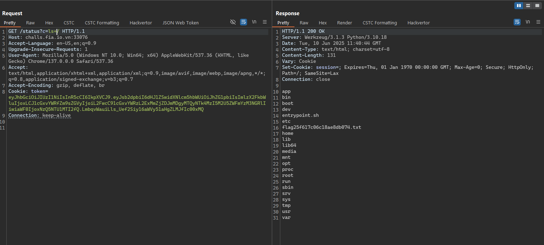
Task: Switch to Response Hex tab
Action: click(x=323, y=23)
